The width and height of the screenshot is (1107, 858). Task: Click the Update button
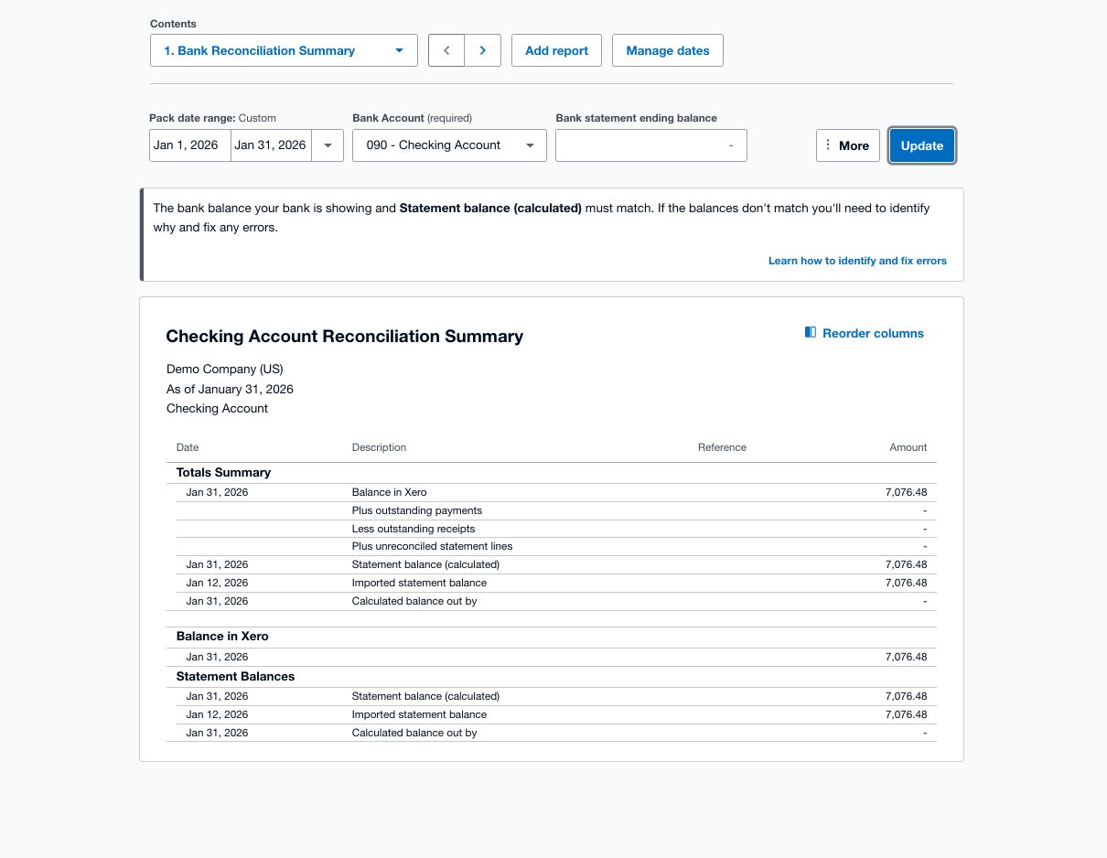[922, 145]
